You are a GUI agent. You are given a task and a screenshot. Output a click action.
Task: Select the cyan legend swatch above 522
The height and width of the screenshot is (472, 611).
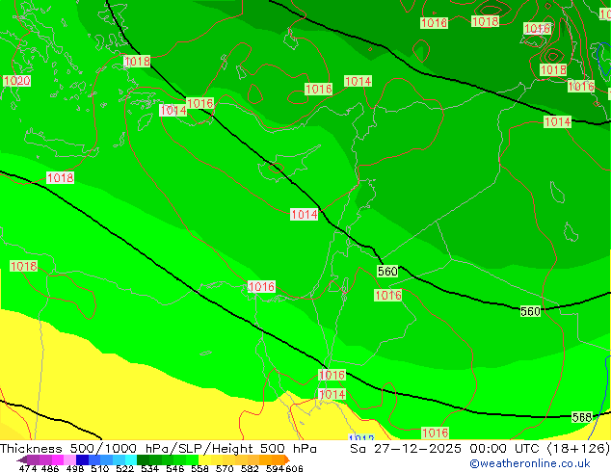131,459
